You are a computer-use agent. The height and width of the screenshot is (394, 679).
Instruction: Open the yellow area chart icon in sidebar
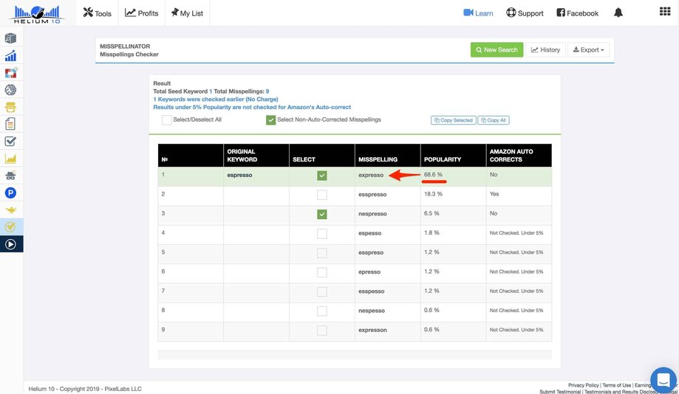tap(10, 159)
